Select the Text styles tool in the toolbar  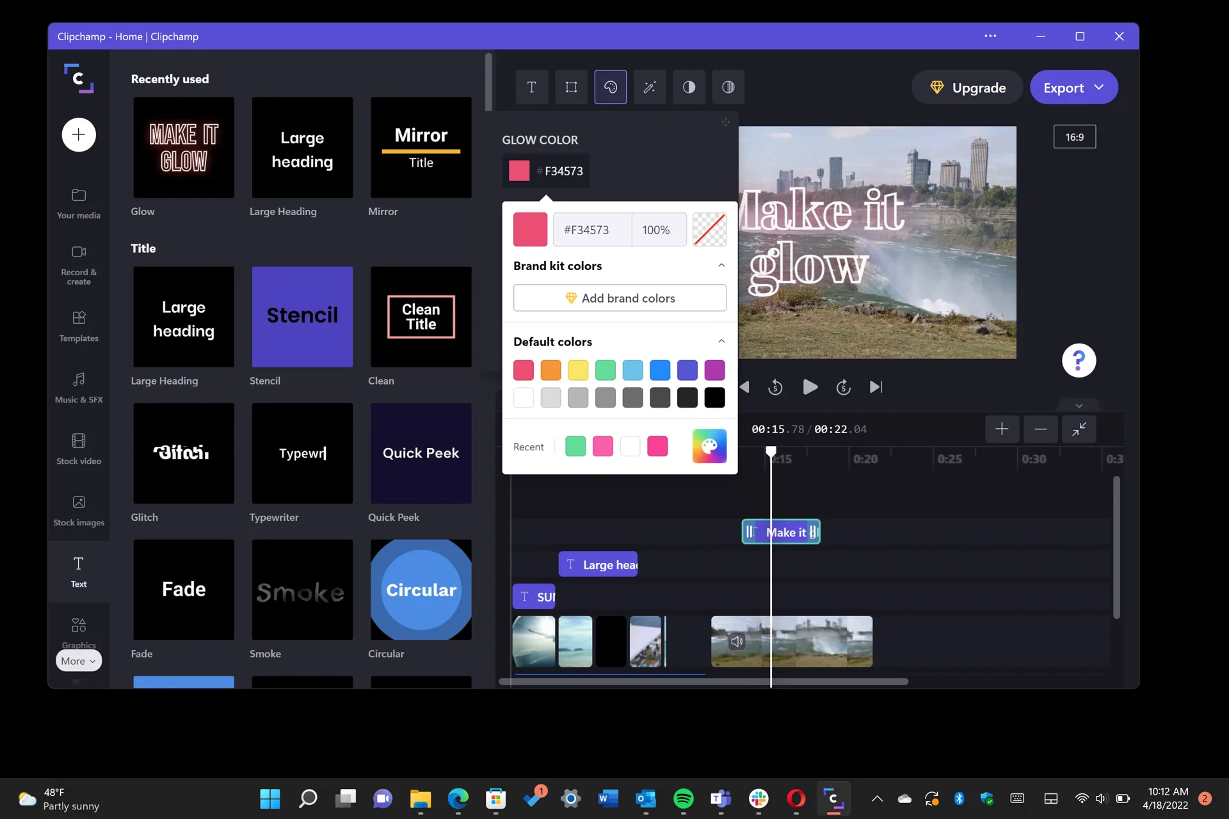pyautogui.click(x=532, y=87)
